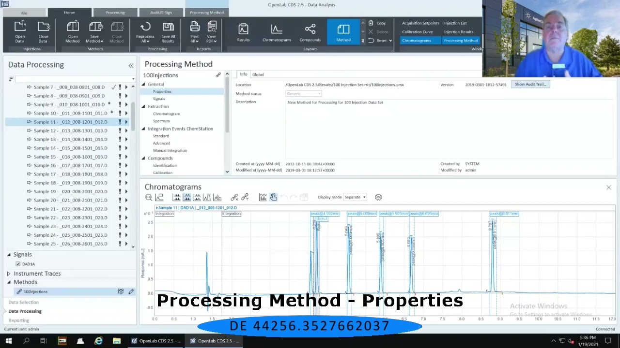Open Internet Explorer from taskbar
The width and height of the screenshot is (620, 348).
click(x=98, y=341)
